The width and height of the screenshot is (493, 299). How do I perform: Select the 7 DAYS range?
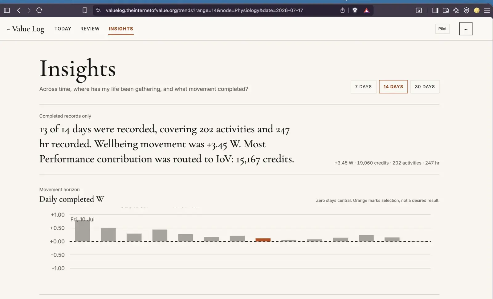363,87
